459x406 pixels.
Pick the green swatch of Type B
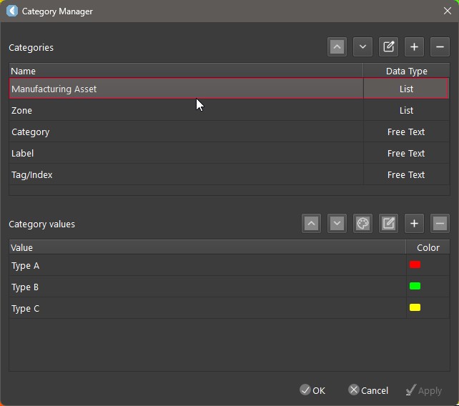coord(415,287)
